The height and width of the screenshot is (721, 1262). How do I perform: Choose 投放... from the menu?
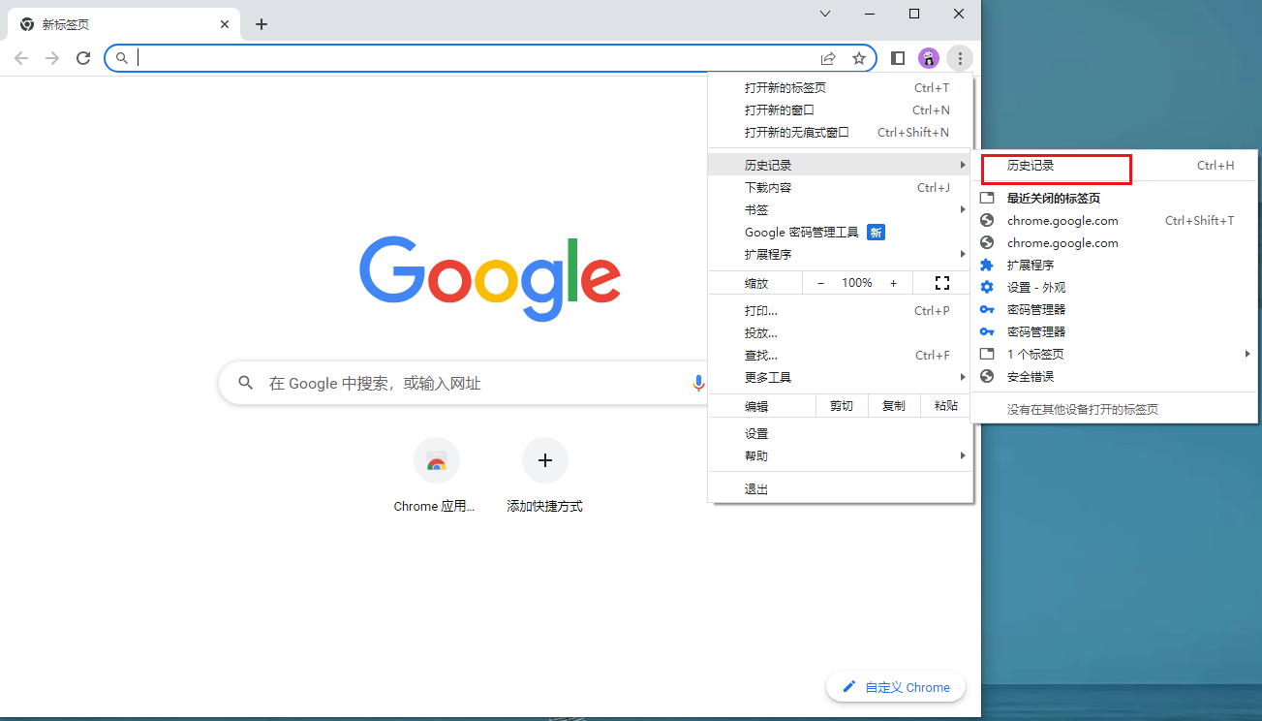(840, 332)
